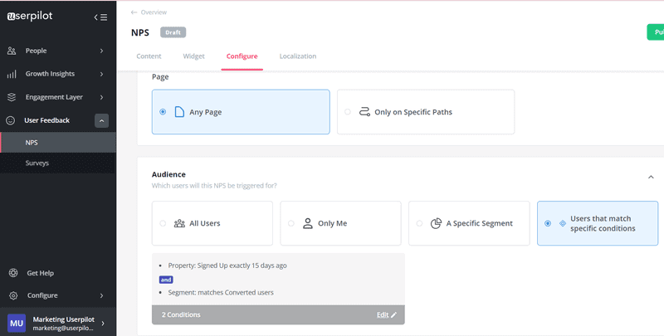The height and width of the screenshot is (336, 664).
Task: Open the Configure tab
Action: point(242,56)
